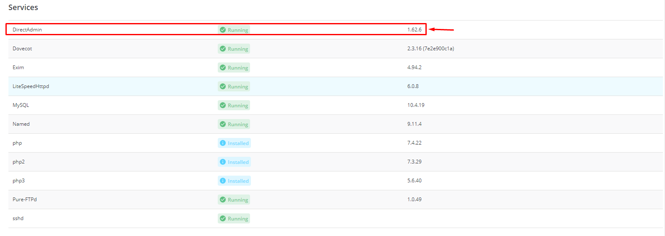Select the MySQL service name
The height and width of the screenshot is (236, 665).
click(21, 105)
